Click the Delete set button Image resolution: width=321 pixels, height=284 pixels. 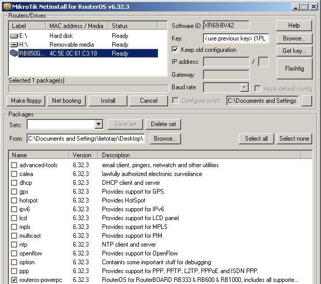click(x=163, y=124)
